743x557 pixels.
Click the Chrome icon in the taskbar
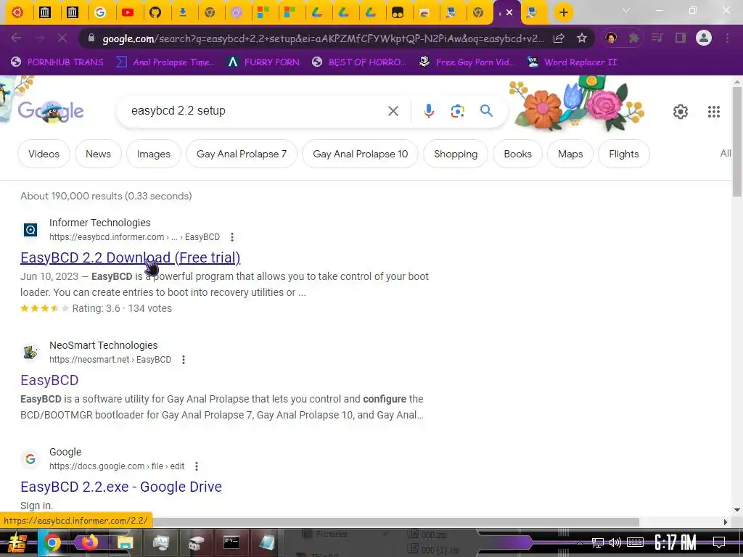click(52, 542)
